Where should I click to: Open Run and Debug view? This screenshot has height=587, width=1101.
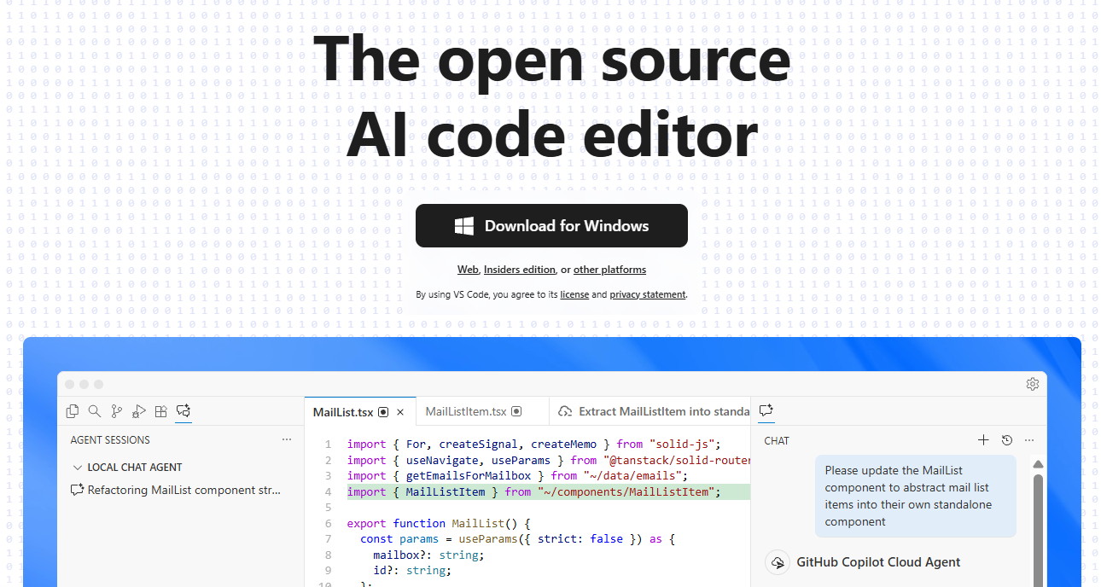(x=139, y=410)
